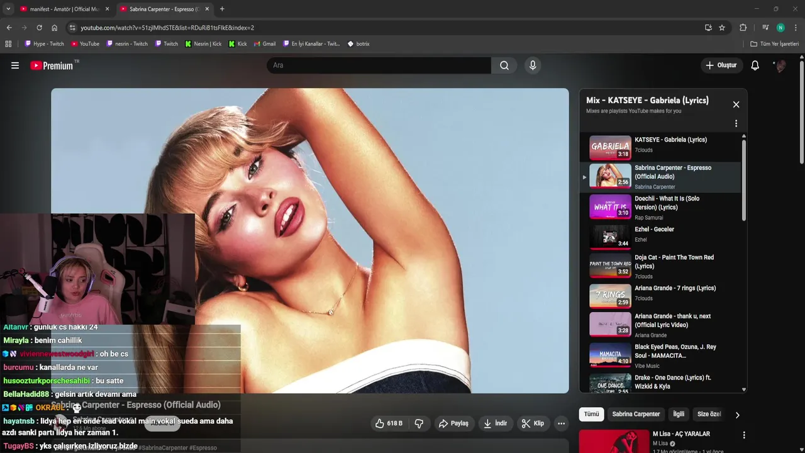The image size is (805, 453).
Task: Play Drake - One Dance (Lyrics) item
Action: click(660, 383)
